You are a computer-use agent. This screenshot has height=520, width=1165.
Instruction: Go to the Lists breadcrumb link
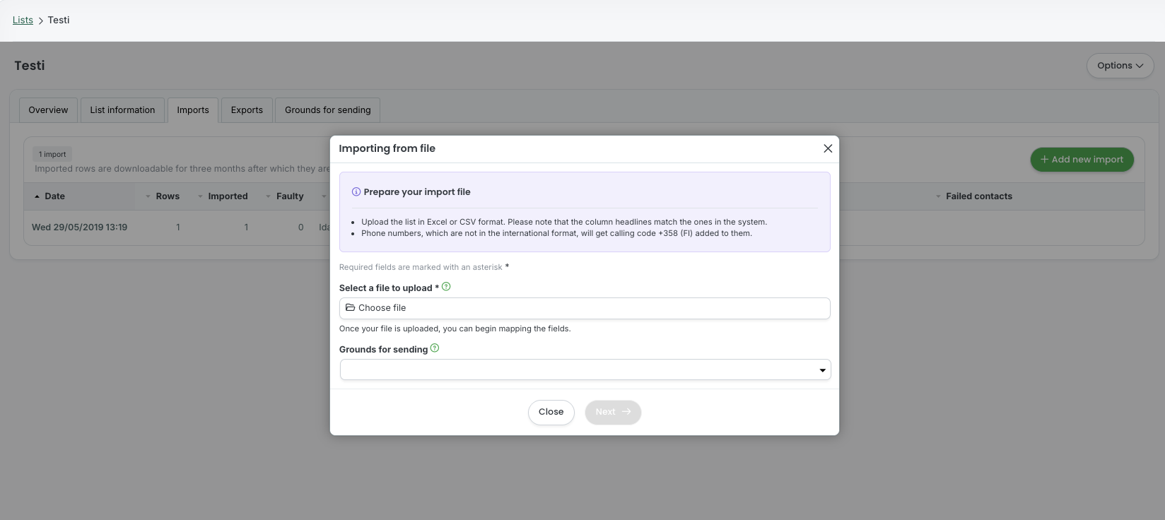[x=23, y=20]
